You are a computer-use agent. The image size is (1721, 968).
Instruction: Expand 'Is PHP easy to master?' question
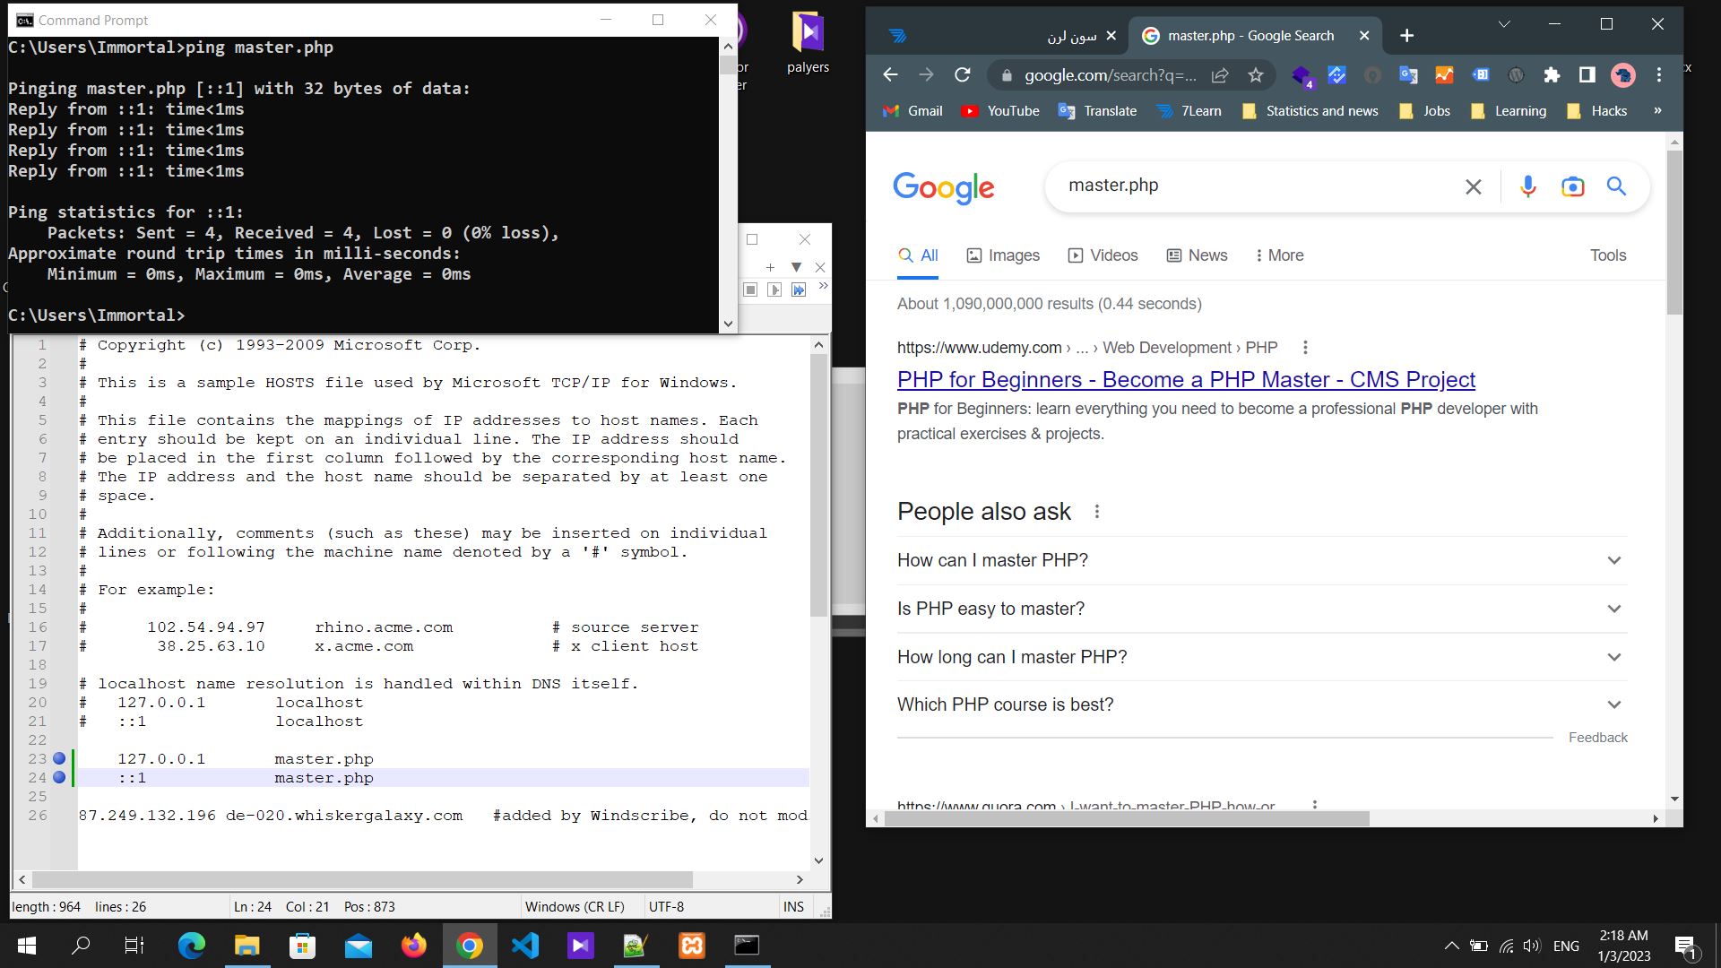[1262, 609]
